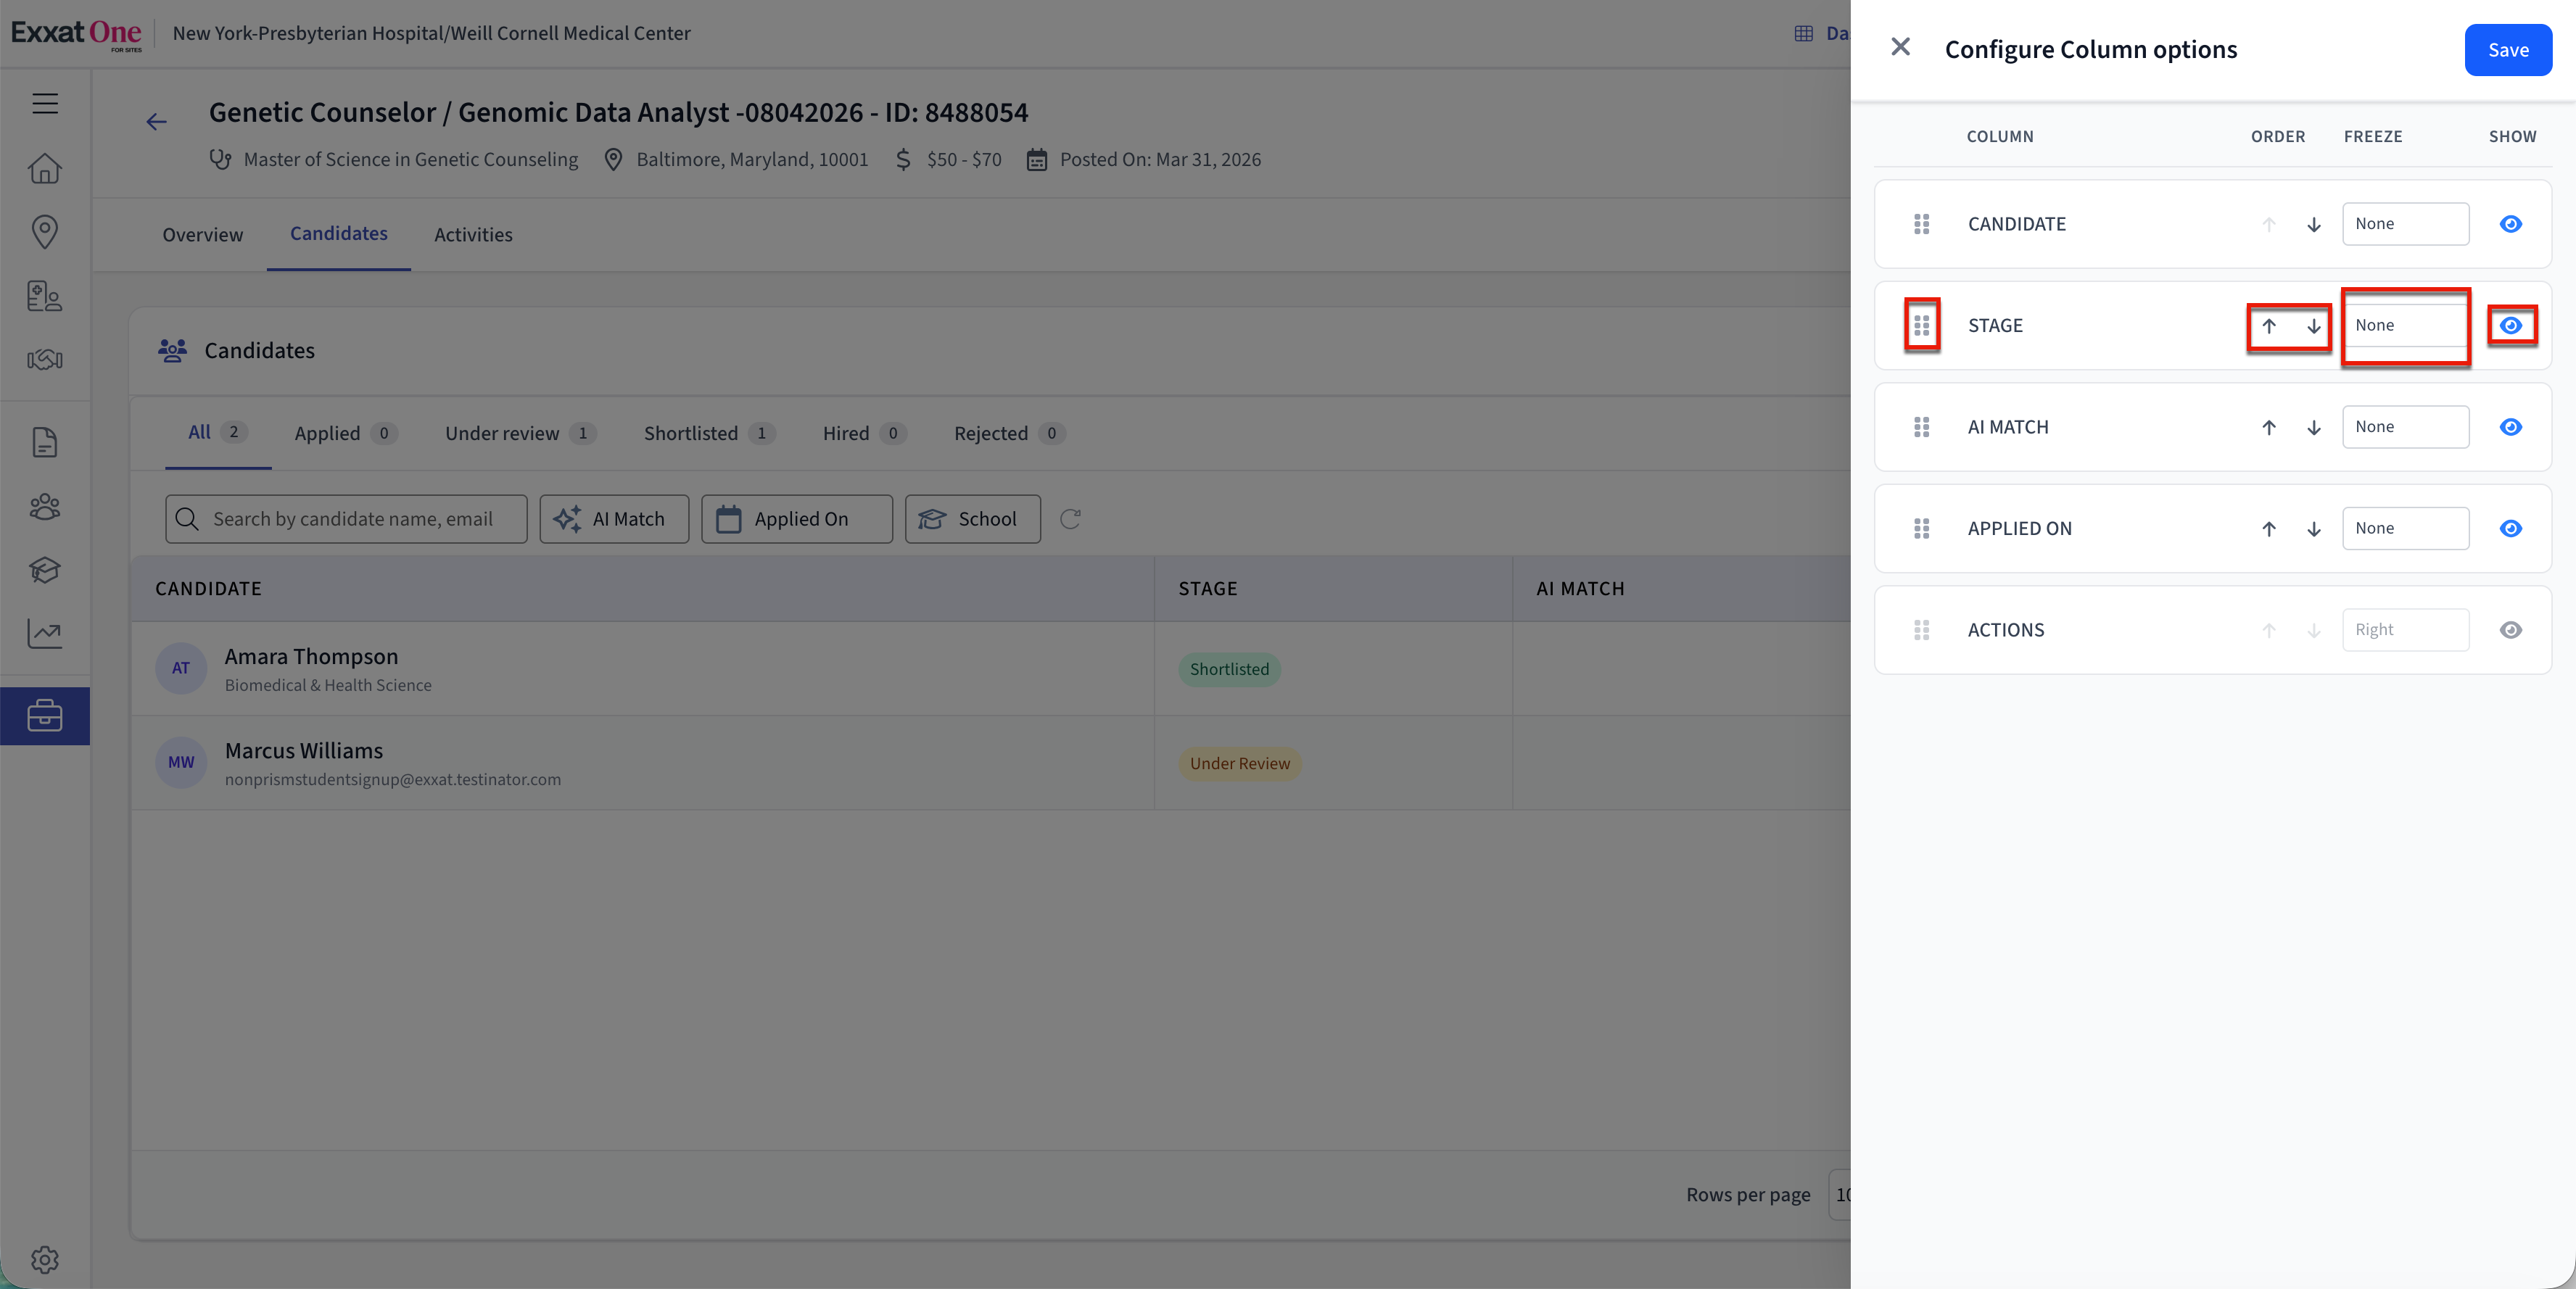
Task: Click the STAGE row drag handle
Action: tap(1921, 325)
